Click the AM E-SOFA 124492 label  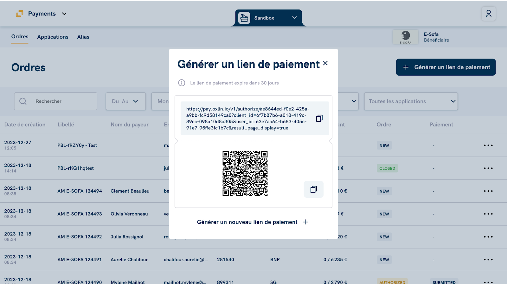click(80, 237)
